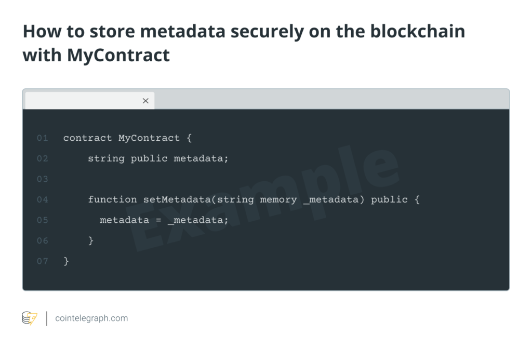
Task: Click the Cointelegraph coin logo icon
Action: pyautogui.click(x=30, y=318)
